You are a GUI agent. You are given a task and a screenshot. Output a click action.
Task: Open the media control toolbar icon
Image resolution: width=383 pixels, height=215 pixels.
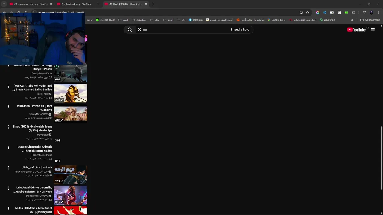point(364,13)
